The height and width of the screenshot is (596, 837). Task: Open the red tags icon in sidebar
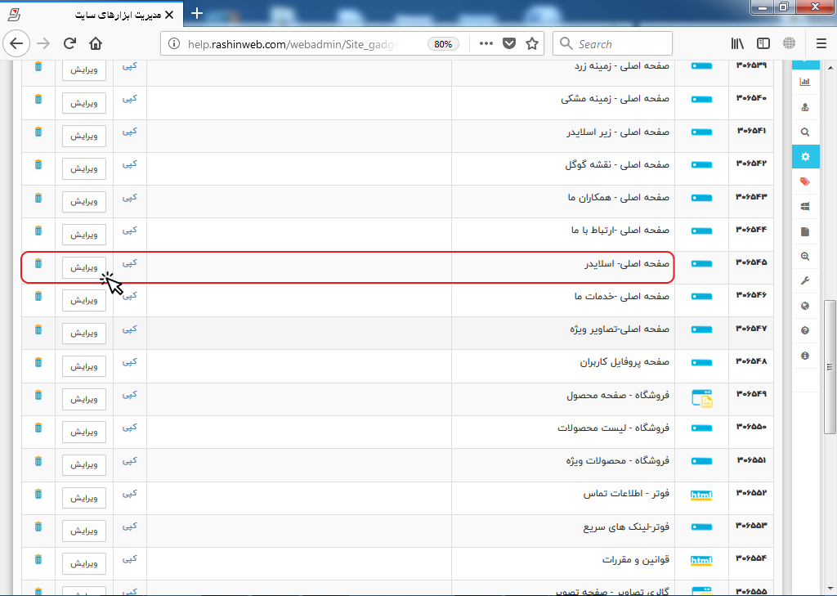805,181
